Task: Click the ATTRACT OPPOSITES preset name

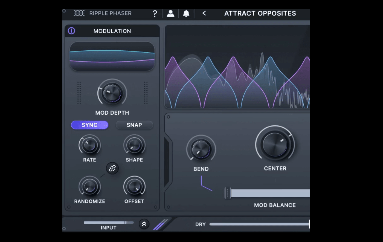Action: pyautogui.click(x=260, y=13)
